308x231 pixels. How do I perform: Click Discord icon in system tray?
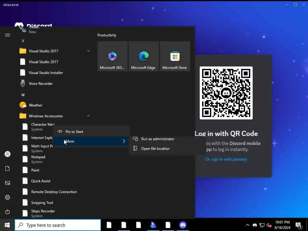pos(255,225)
